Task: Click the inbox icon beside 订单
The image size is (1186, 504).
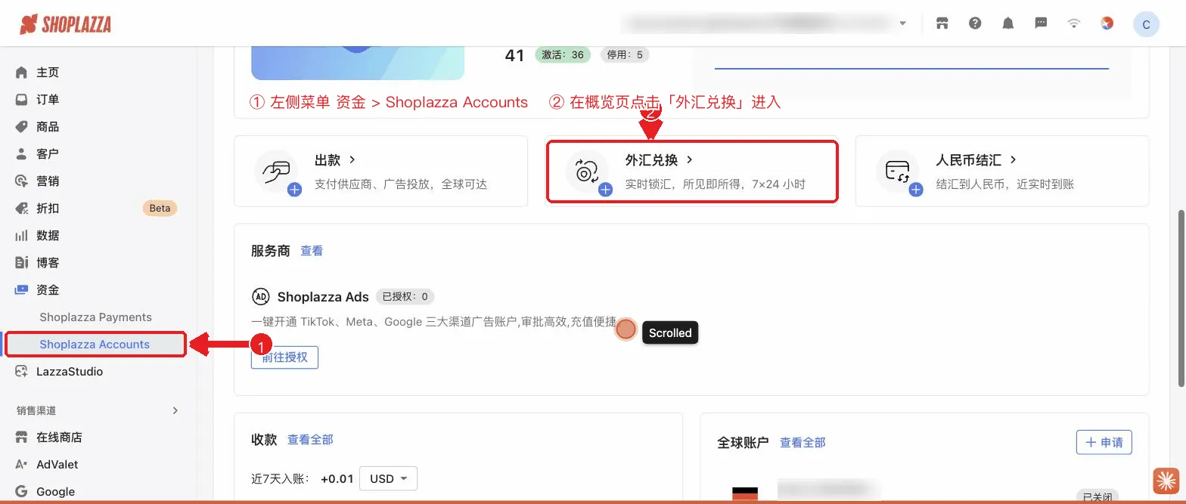Action: pos(21,100)
